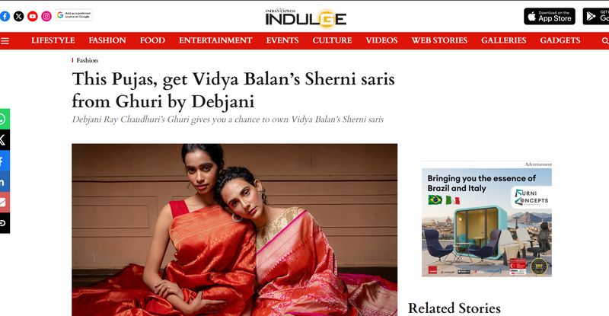Open Web Stories section
Screen dimensions: 609x316
(x=439, y=40)
